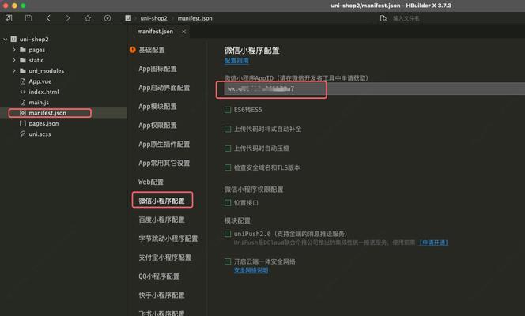
Task: Open 快手小程序配置 section
Action: pos(162,295)
